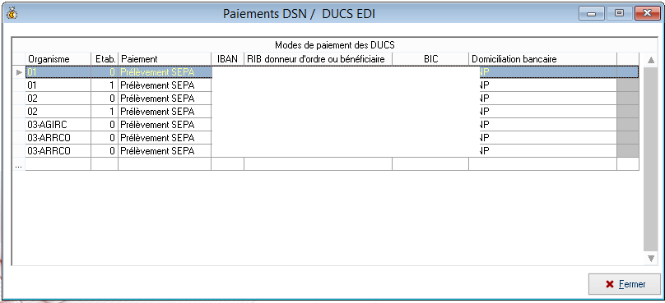Minimize the Paiements DSN window
Viewport: 665px width, 303px height.
point(592,13)
